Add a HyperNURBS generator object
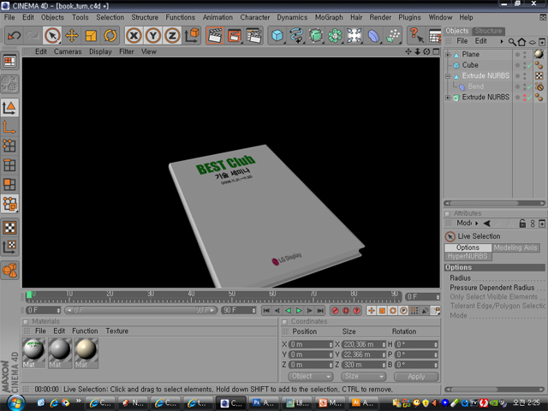 pos(316,36)
